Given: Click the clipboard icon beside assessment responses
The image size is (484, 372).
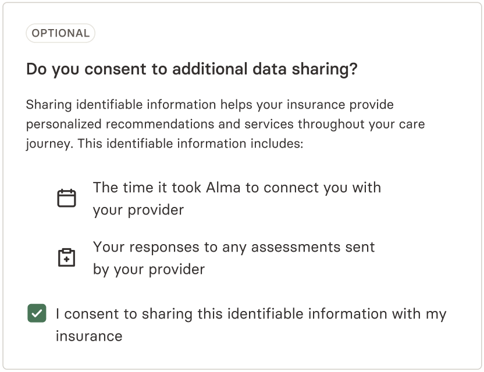Looking at the screenshot, I should [x=67, y=257].
